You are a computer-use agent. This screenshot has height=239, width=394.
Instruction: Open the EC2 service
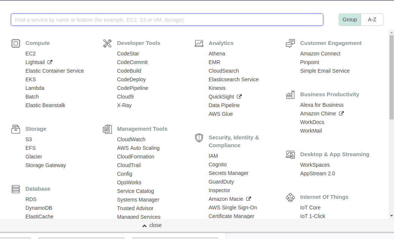[x=31, y=54]
